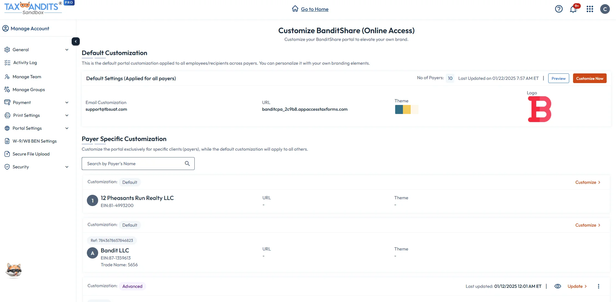Open Manage Account heading
This screenshot has height=302, width=616.
click(30, 28)
